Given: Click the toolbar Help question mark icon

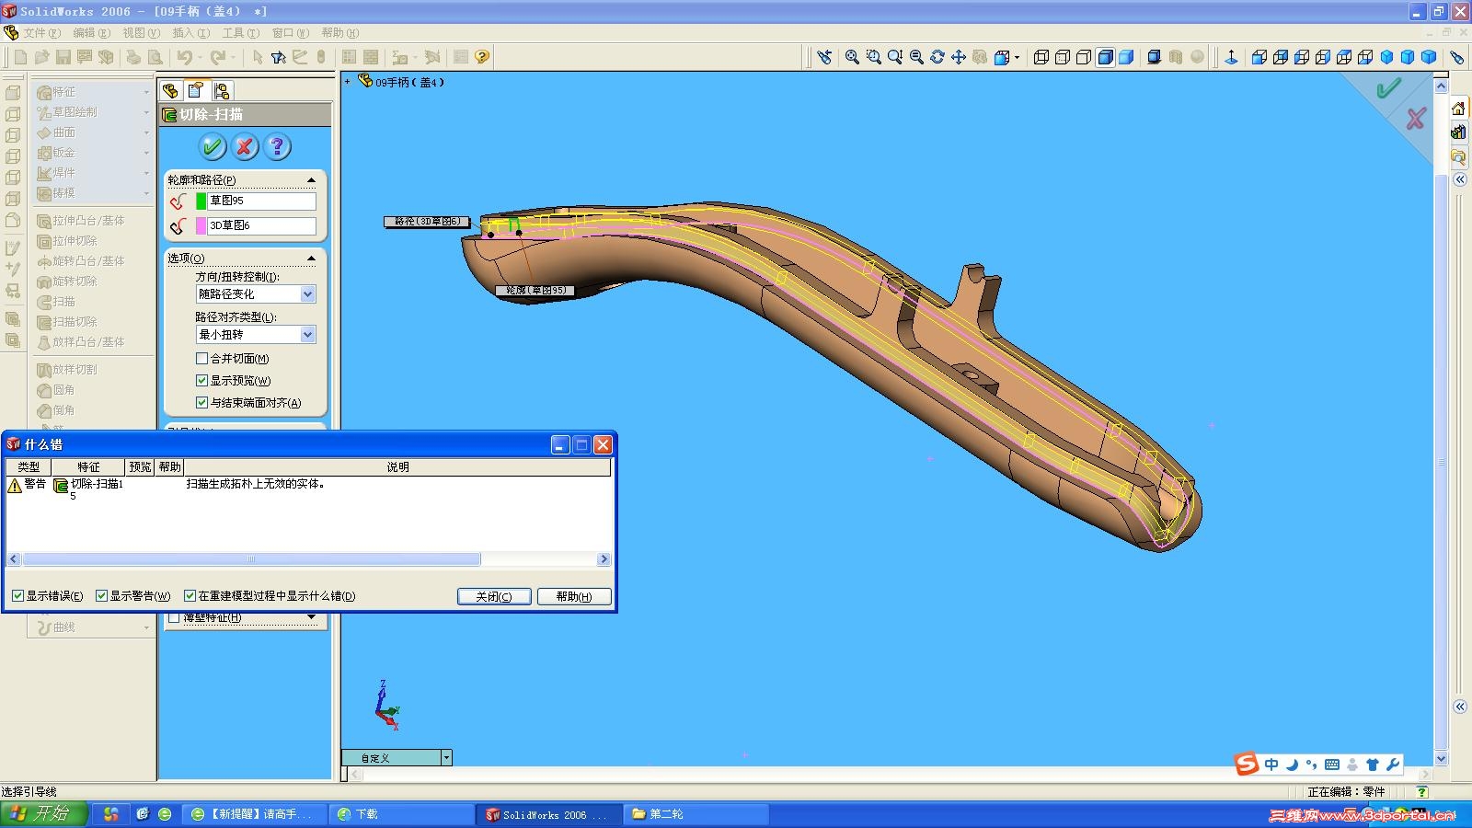Looking at the screenshot, I should [482, 57].
